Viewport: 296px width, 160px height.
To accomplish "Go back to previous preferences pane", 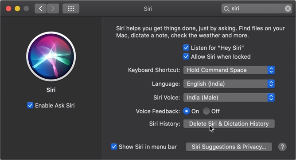I will 41,8.
